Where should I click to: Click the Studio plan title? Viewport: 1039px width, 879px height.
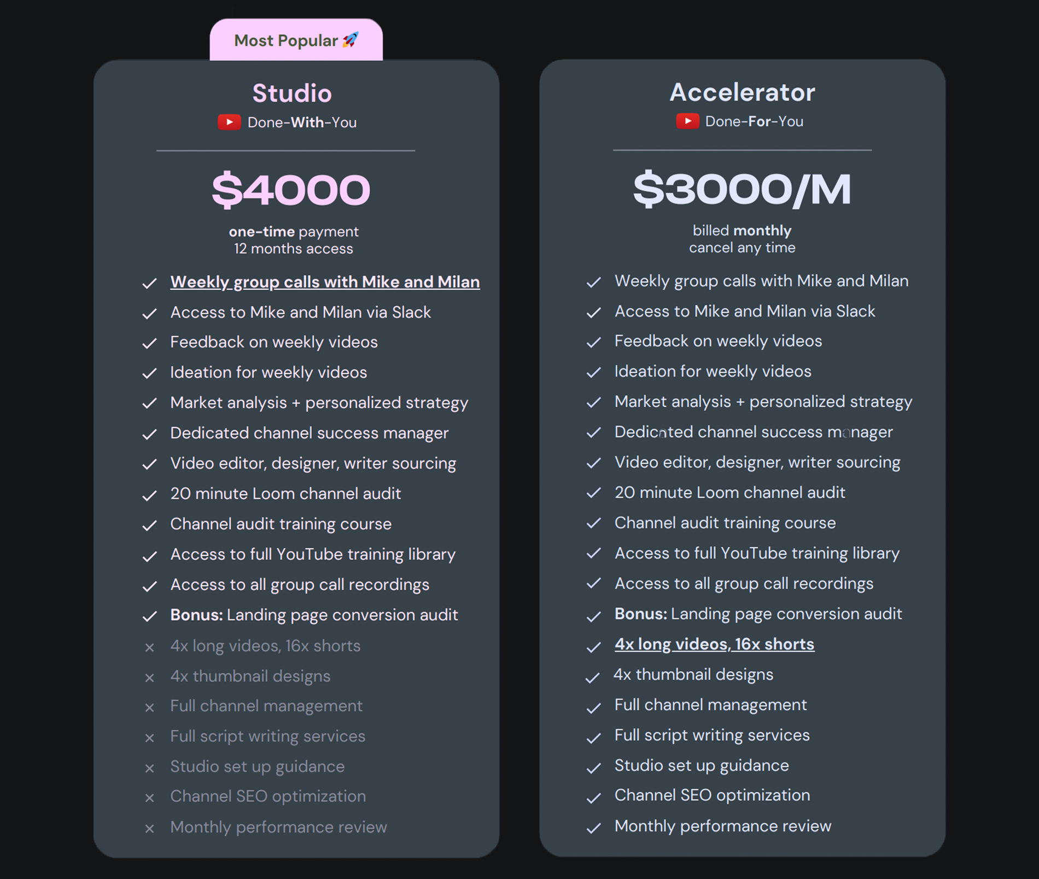(292, 93)
